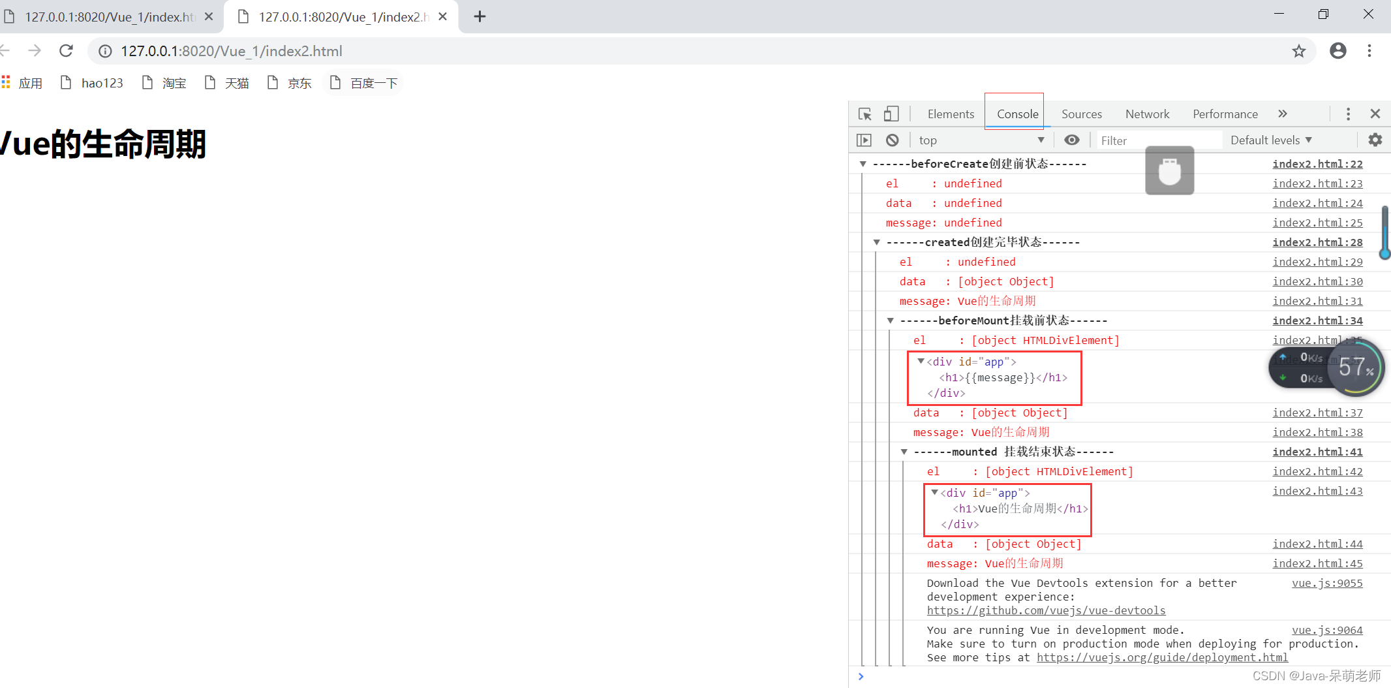1391x688 pixels.
Task: Open DevTools customize three-dot menu
Action: tap(1349, 114)
